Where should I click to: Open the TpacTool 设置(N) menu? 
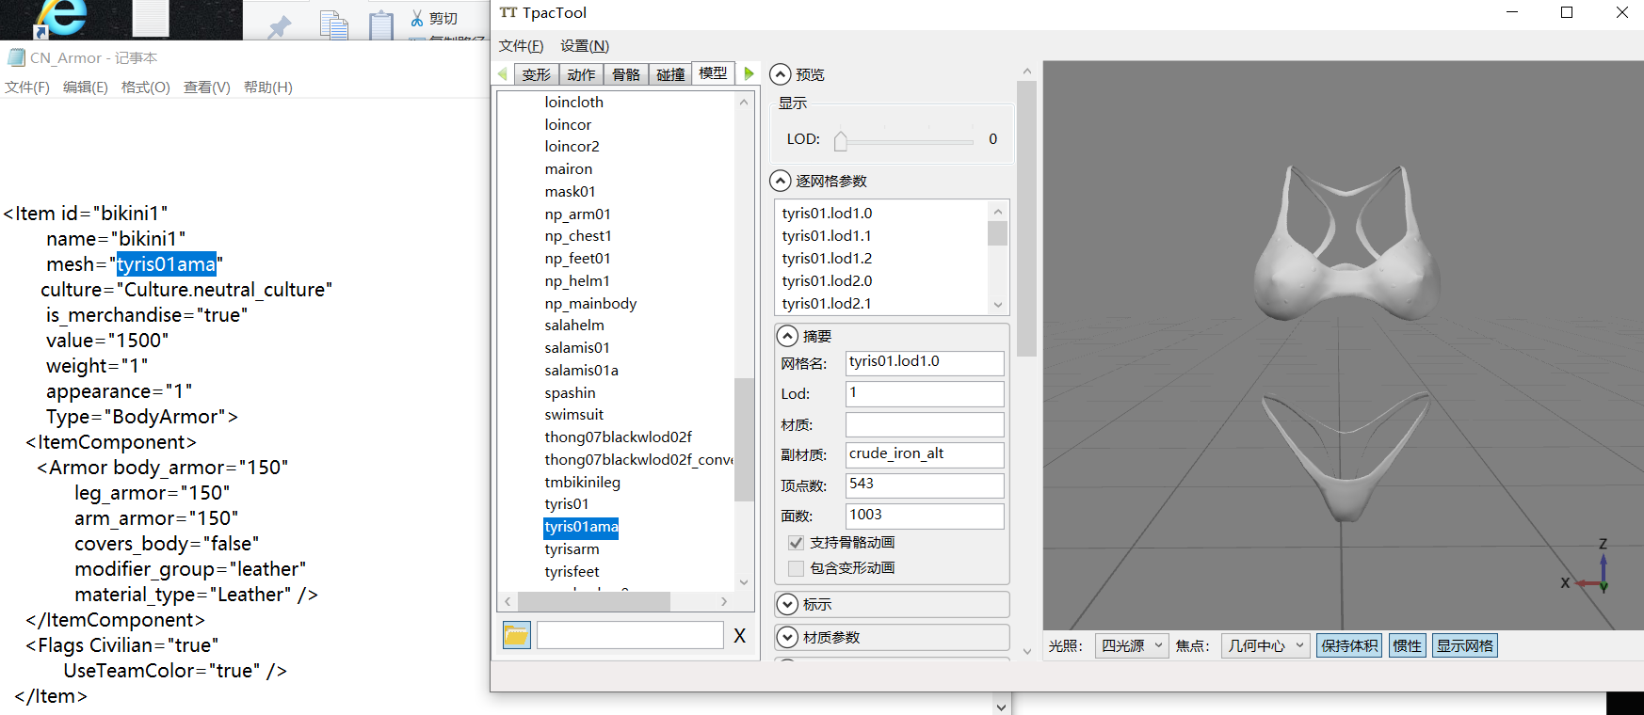point(585,46)
